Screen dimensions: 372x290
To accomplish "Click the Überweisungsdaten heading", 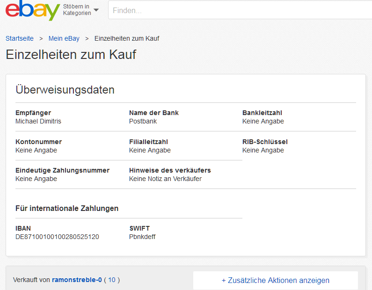I will pos(65,90).
